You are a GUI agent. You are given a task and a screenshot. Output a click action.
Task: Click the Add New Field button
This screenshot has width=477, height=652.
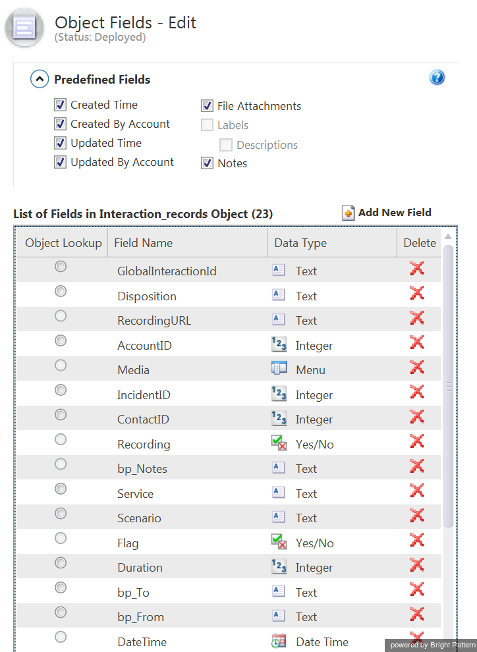(387, 213)
